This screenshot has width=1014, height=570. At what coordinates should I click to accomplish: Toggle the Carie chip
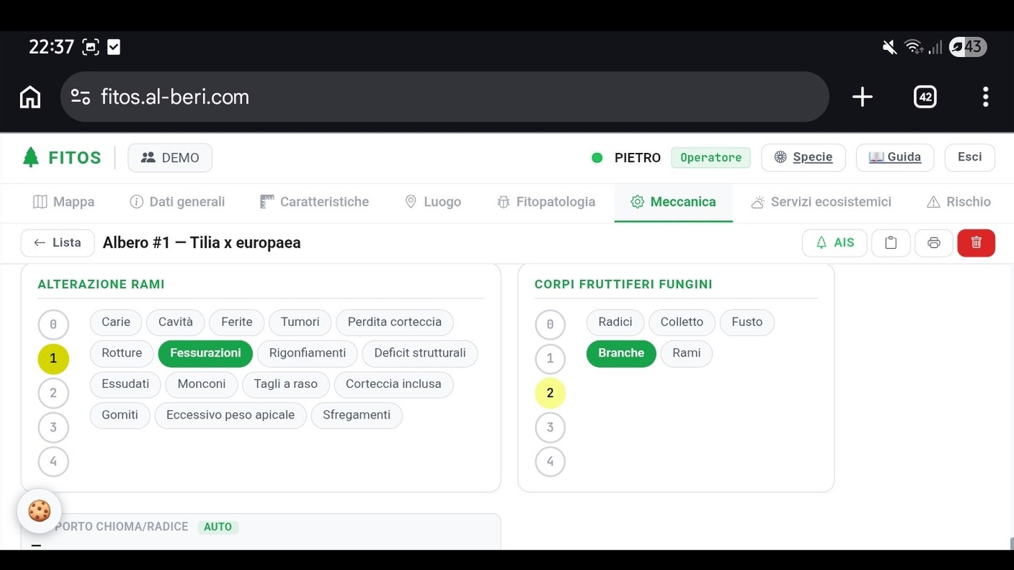(116, 322)
